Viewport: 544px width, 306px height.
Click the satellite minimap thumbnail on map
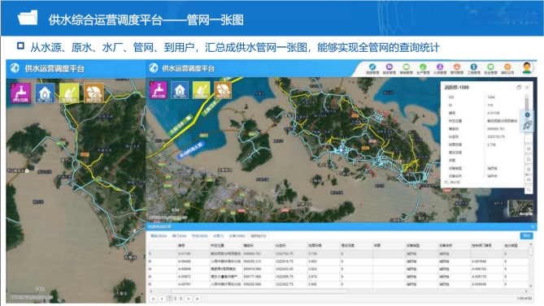pos(520,209)
